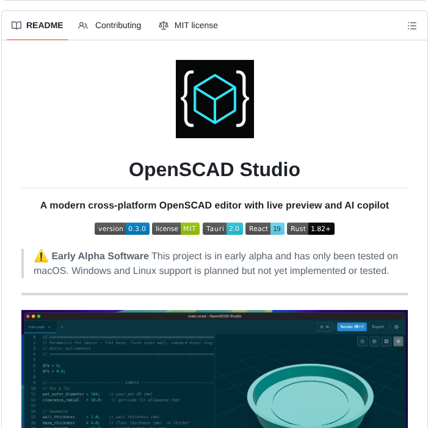The image size is (428, 428).
Task: Open the app screenshot image
Action: [214, 369]
